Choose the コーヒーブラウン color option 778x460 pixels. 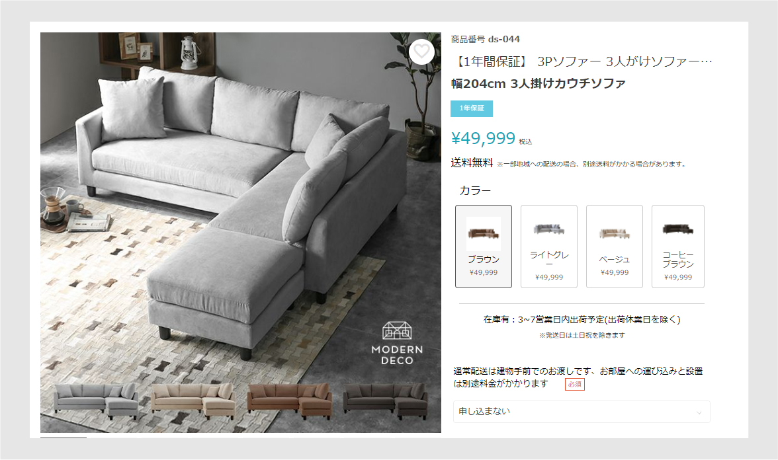pos(677,247)
